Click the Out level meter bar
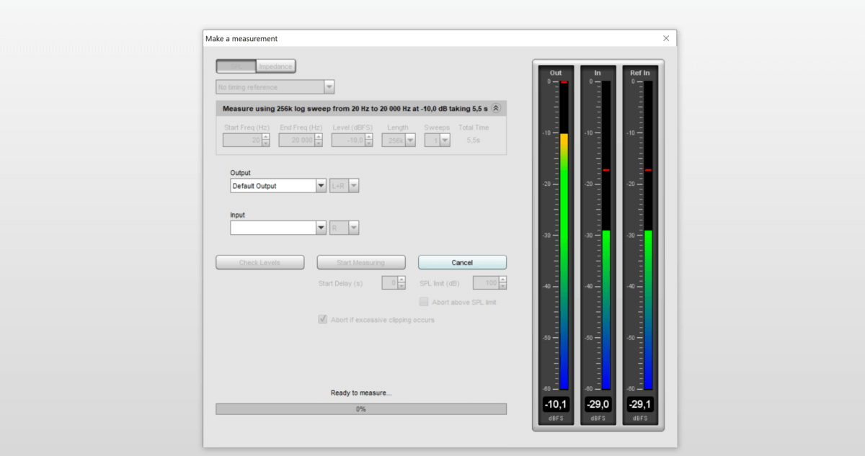The width and height of the screenshot is (865, 456). click(x=564, y=235)
